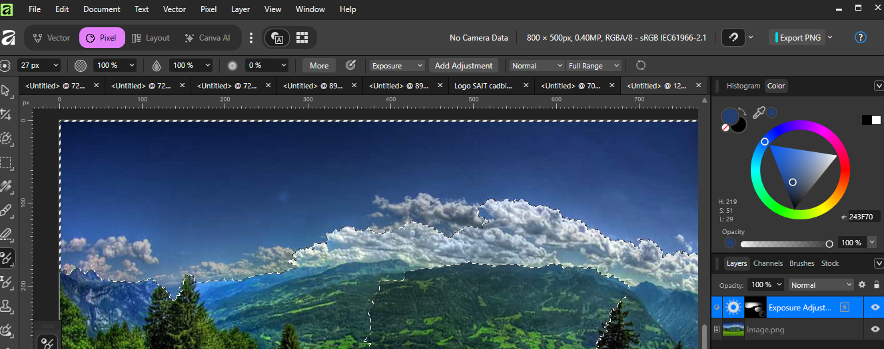
Task: Click the Export PNG button
Action: pos(797,37)
